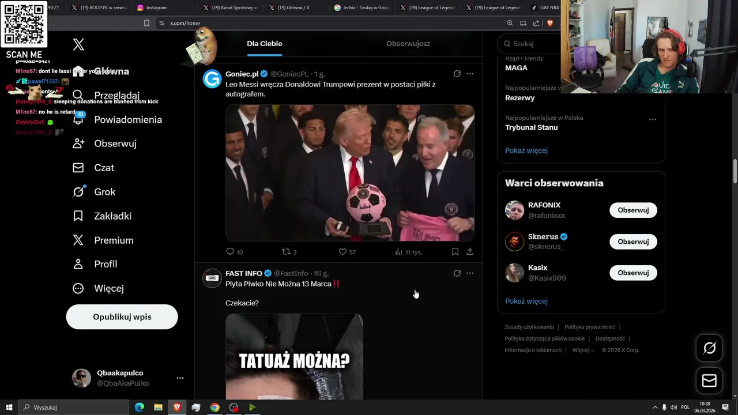The width and height of the screenshot is (738, 415).
Task: Click Grok icon on Goniec.pl post
Action: (x=457, y=74)
